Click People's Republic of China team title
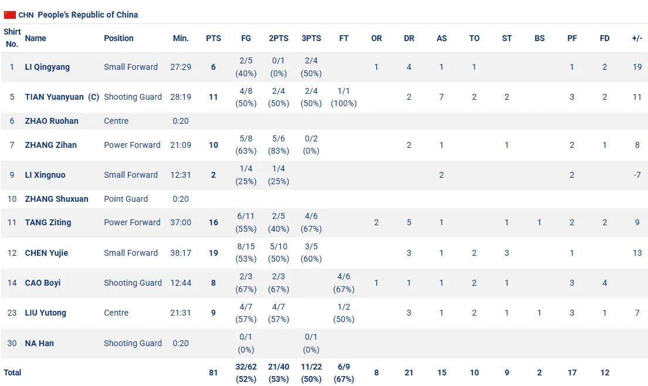The image size is (648, 386). coord(87,15)
